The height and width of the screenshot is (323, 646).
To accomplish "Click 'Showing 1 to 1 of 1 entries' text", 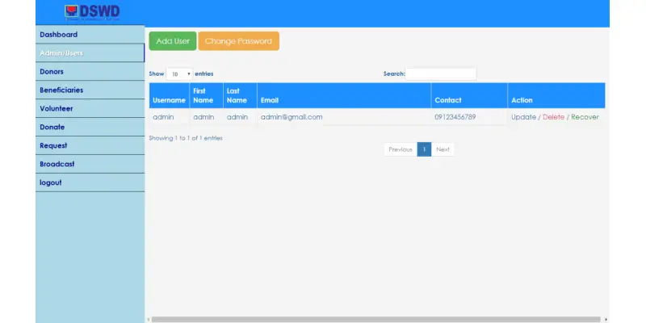I will click(186, 138).
